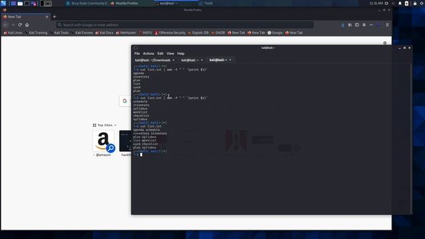Screen dimensions: 425x239
Task: Open the NetHunter bookmark
Action: (126, 33)
